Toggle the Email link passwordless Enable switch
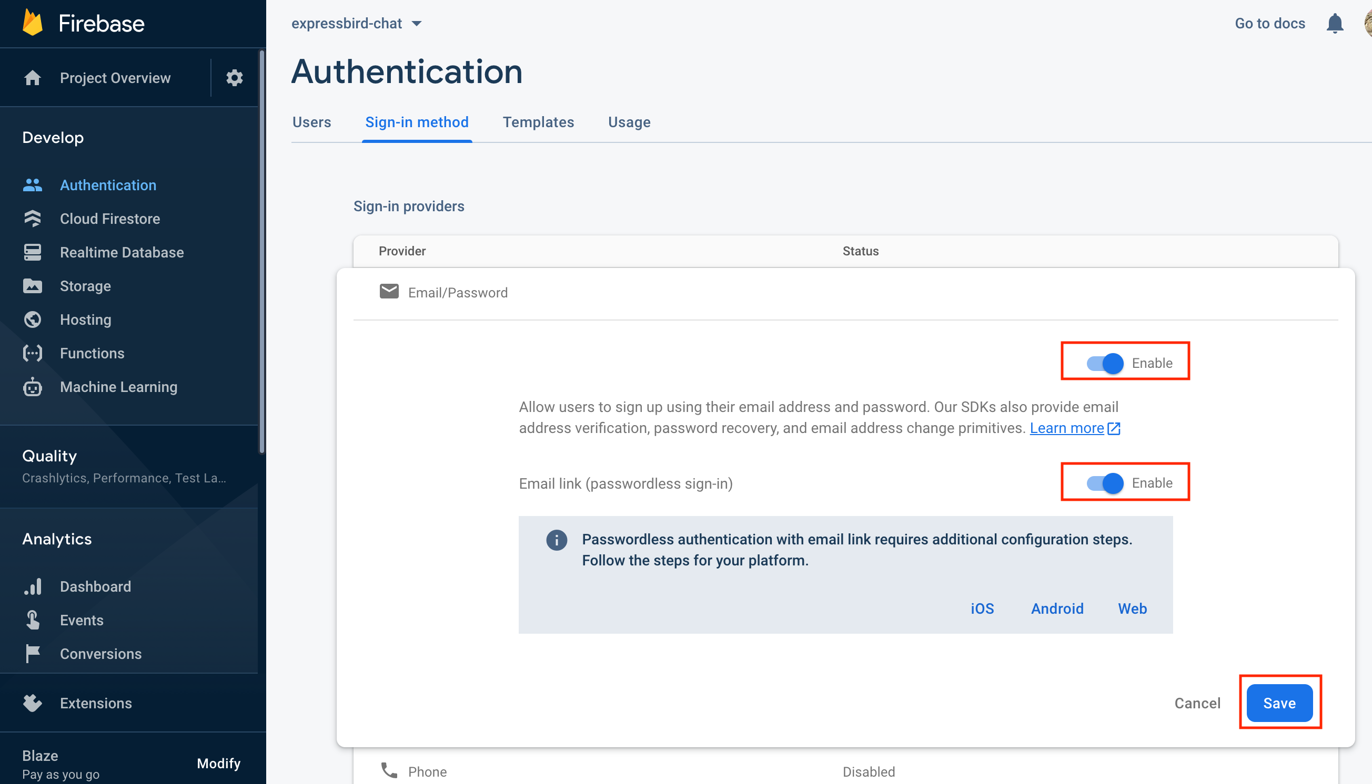This screenshot has width=1372, height=784. click(x=1105, y=483)
